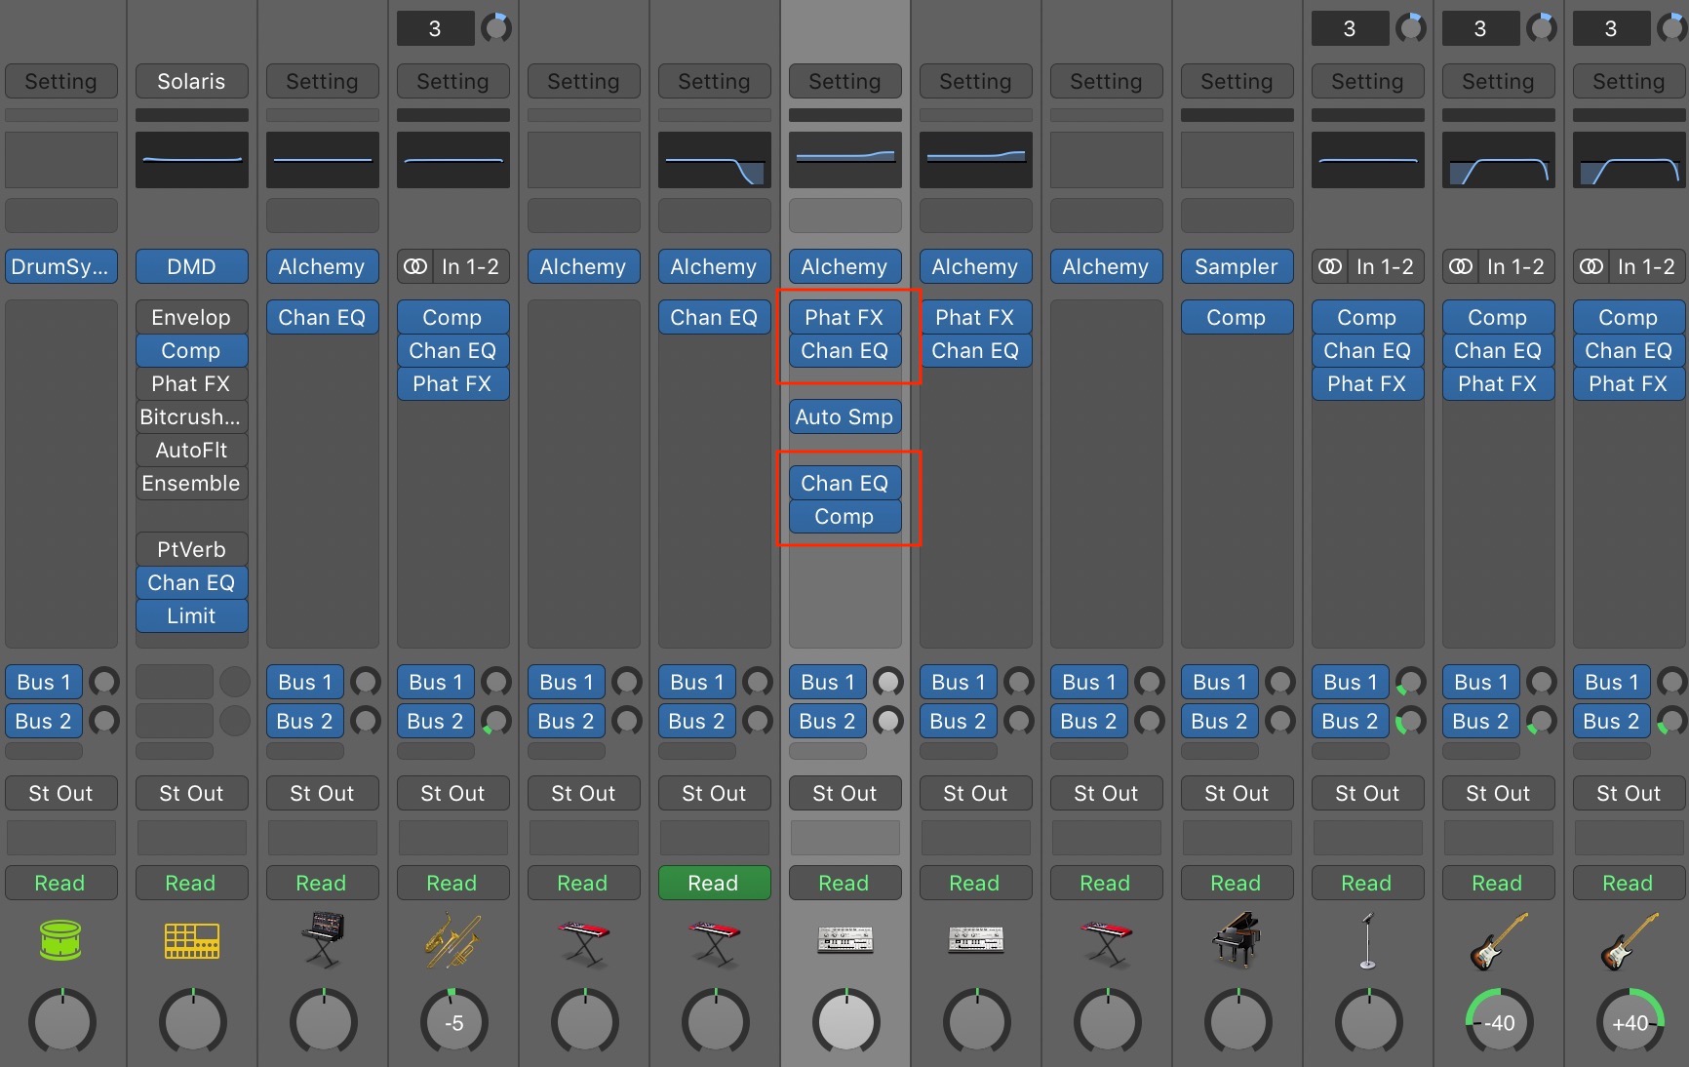
Task: Click the Limit plugin slot on the DMD channel
Action: tap(191, 615)
